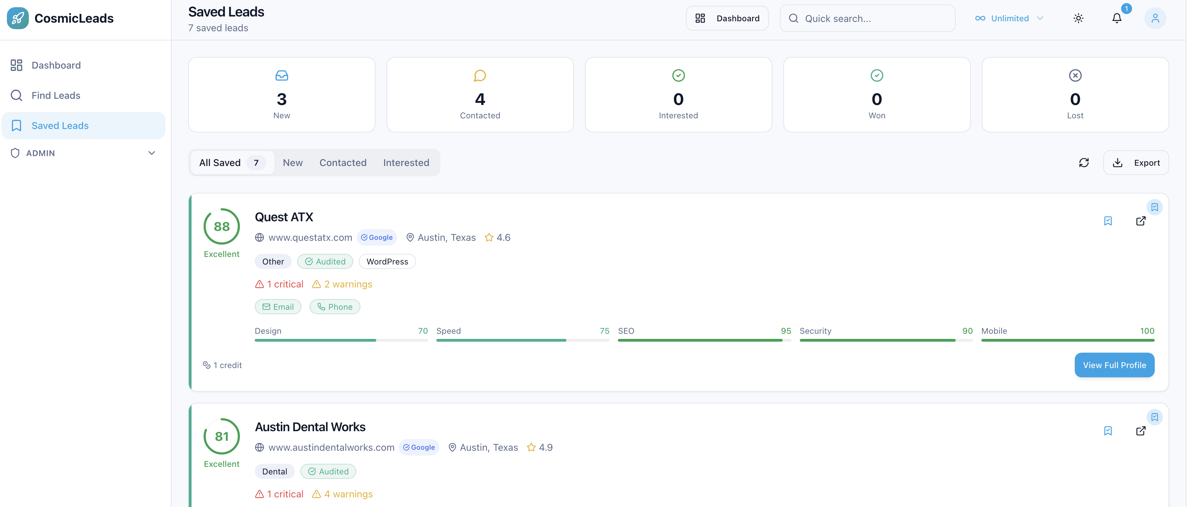The width and height of the screenshot is (1187, 507).
Task: Click View Full Profile for Quest ATX
Action: [x=1114, y=365]
